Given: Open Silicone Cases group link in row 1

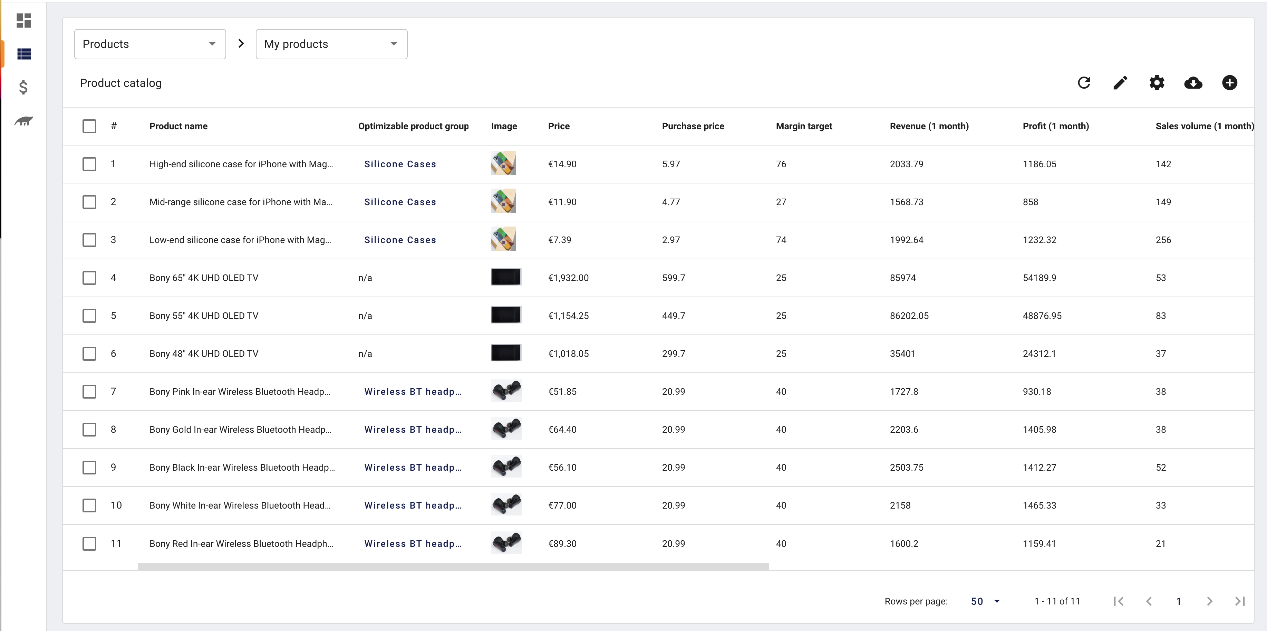Looking at the screenshot, I should coord(400,164).
